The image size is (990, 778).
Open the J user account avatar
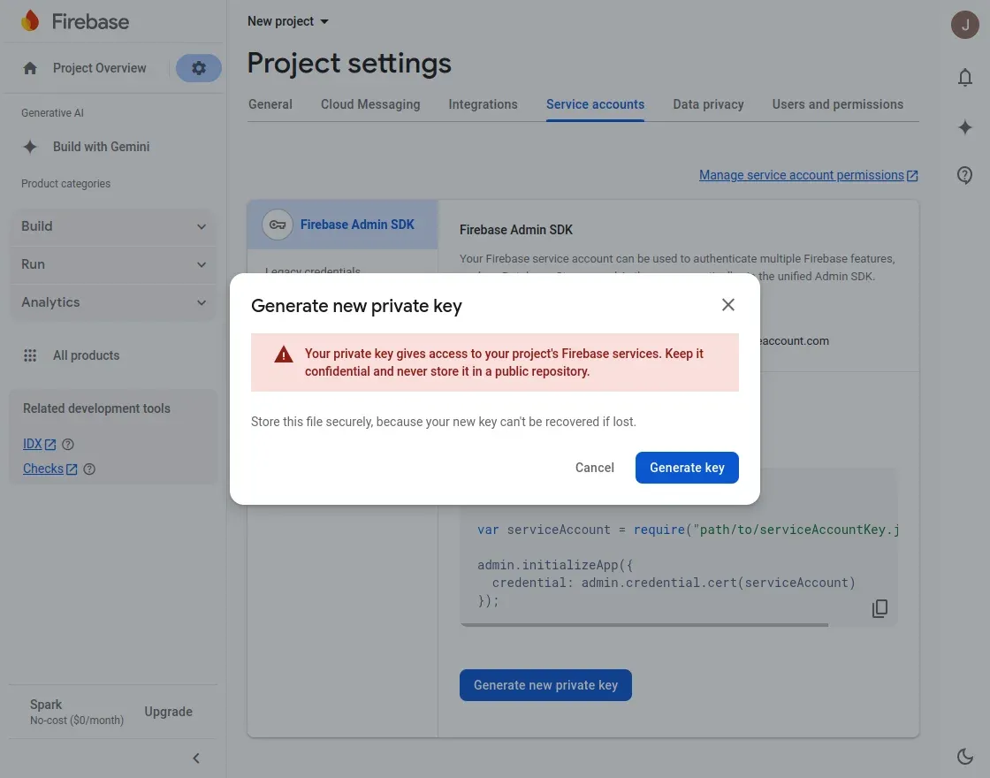coord(964,25)
